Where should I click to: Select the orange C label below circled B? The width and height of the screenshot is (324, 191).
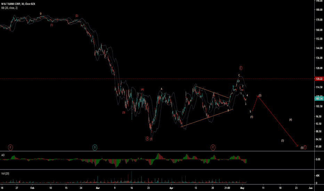tap(239, 75)
